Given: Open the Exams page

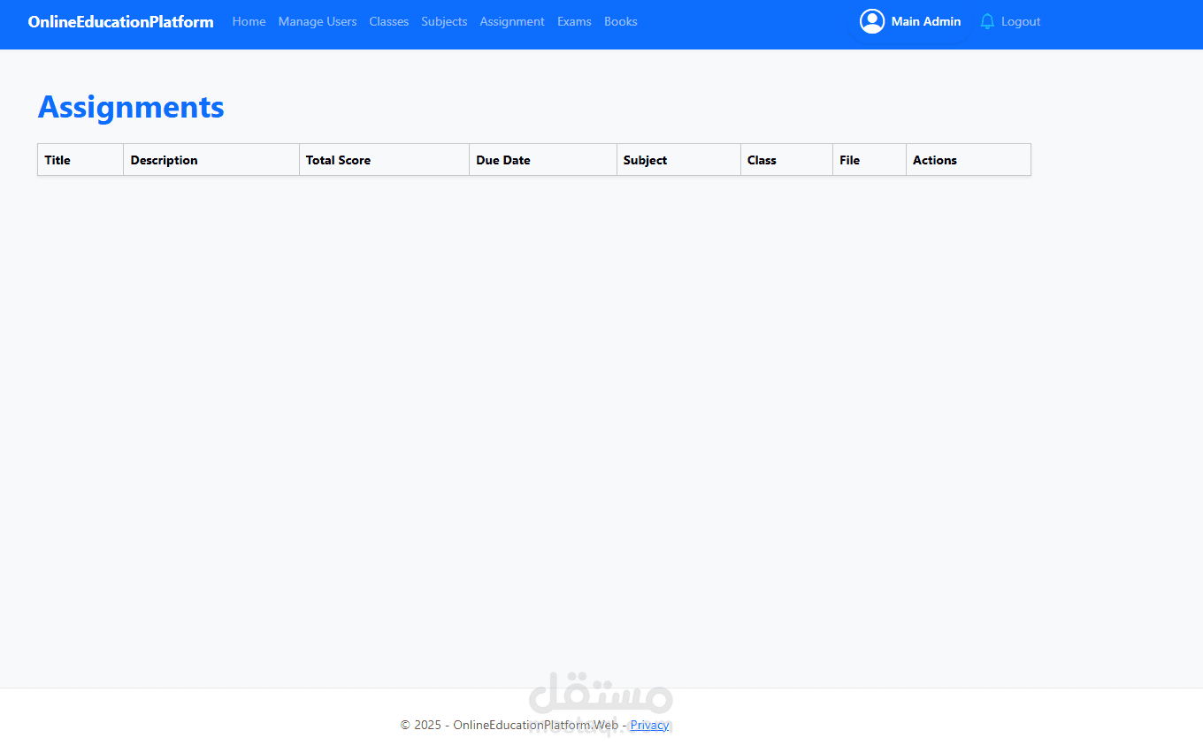Looking at the screenshot, I should tap(574, 21).
